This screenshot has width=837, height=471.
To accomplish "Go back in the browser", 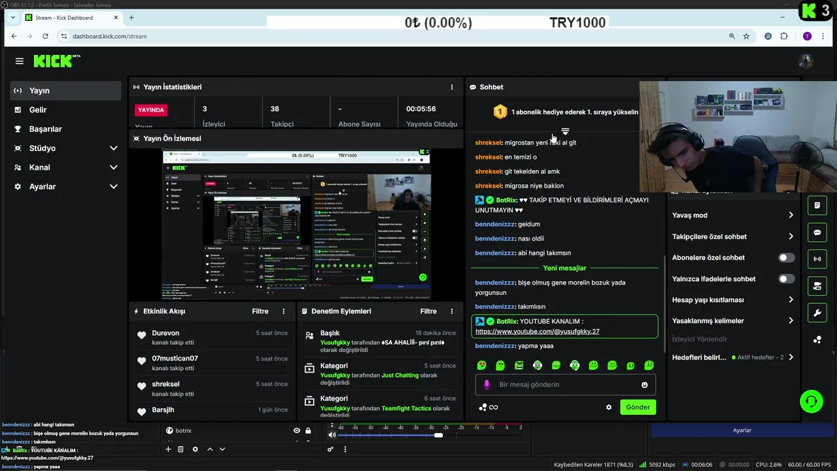I will (x=14, y=36).
